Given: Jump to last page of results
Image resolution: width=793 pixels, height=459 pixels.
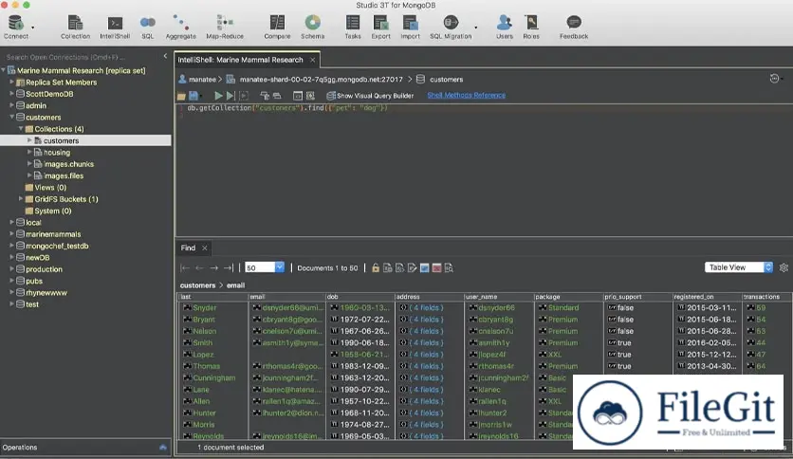Looking at the screenshot, I should pyautogui.click(x=229, y=268).
